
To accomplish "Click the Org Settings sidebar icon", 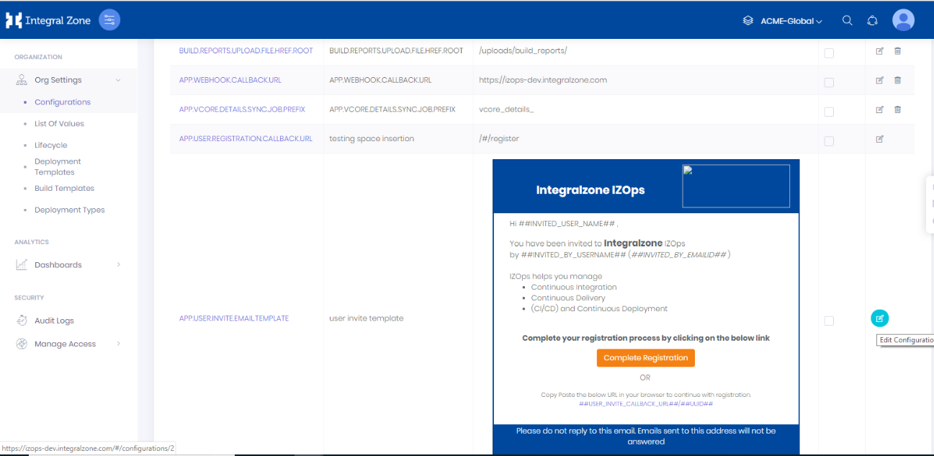I will coord(22,80).
